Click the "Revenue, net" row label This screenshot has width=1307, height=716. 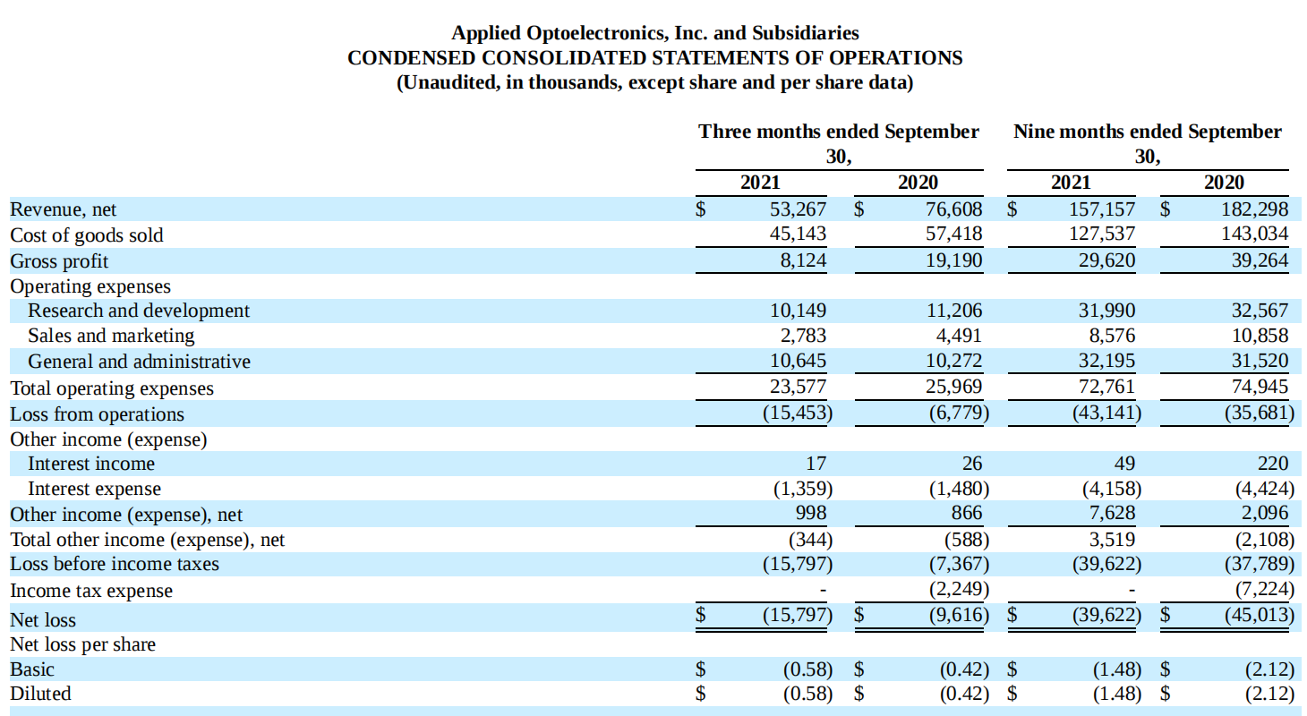(x=64, y=209)
